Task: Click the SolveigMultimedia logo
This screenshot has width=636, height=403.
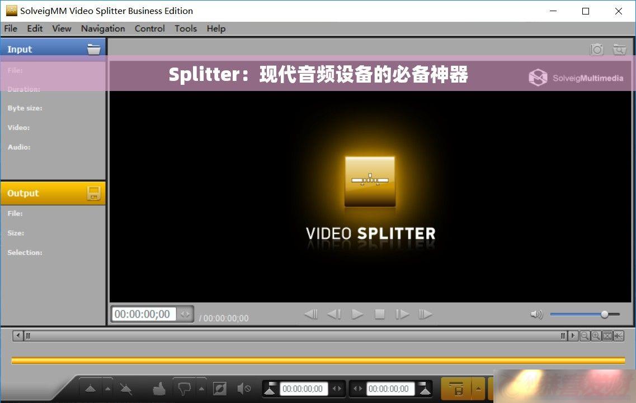Action: tap(576, 78)
